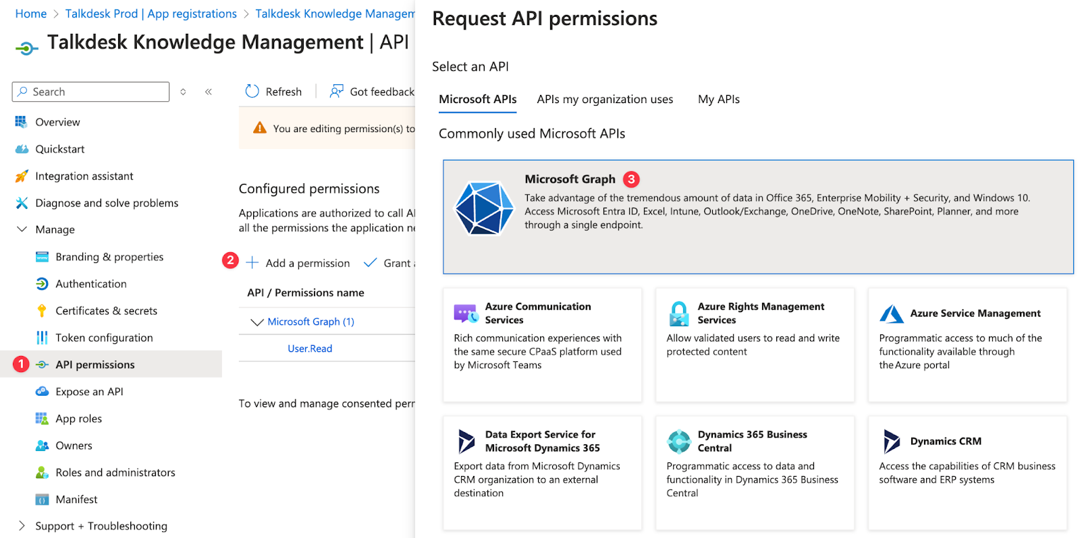Viewport: 1080px width, 538px height.
Task: Click the Authentication icon
Action: click(x=42, y=284)
